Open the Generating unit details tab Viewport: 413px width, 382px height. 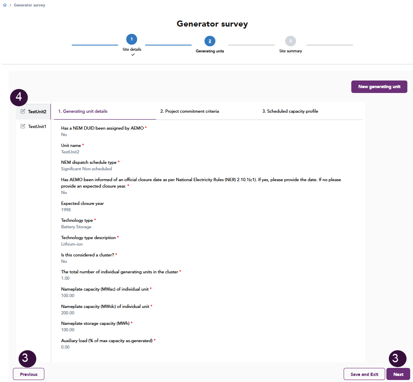coord(83,111)
